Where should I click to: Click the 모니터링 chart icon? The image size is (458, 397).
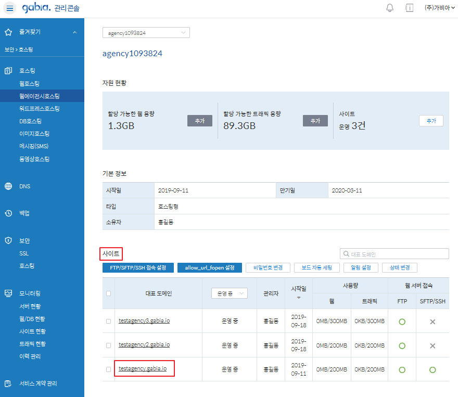click(x=8, y=293)
